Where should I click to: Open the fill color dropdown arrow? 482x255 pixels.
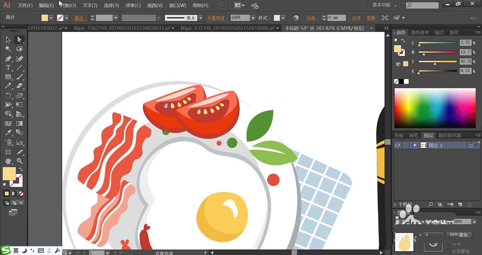[51, 18]
